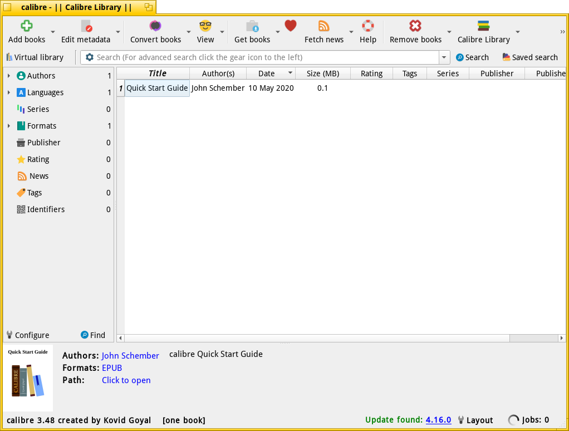
Task: Click Fetch news RSS icon
Action: tap(323, 26)
